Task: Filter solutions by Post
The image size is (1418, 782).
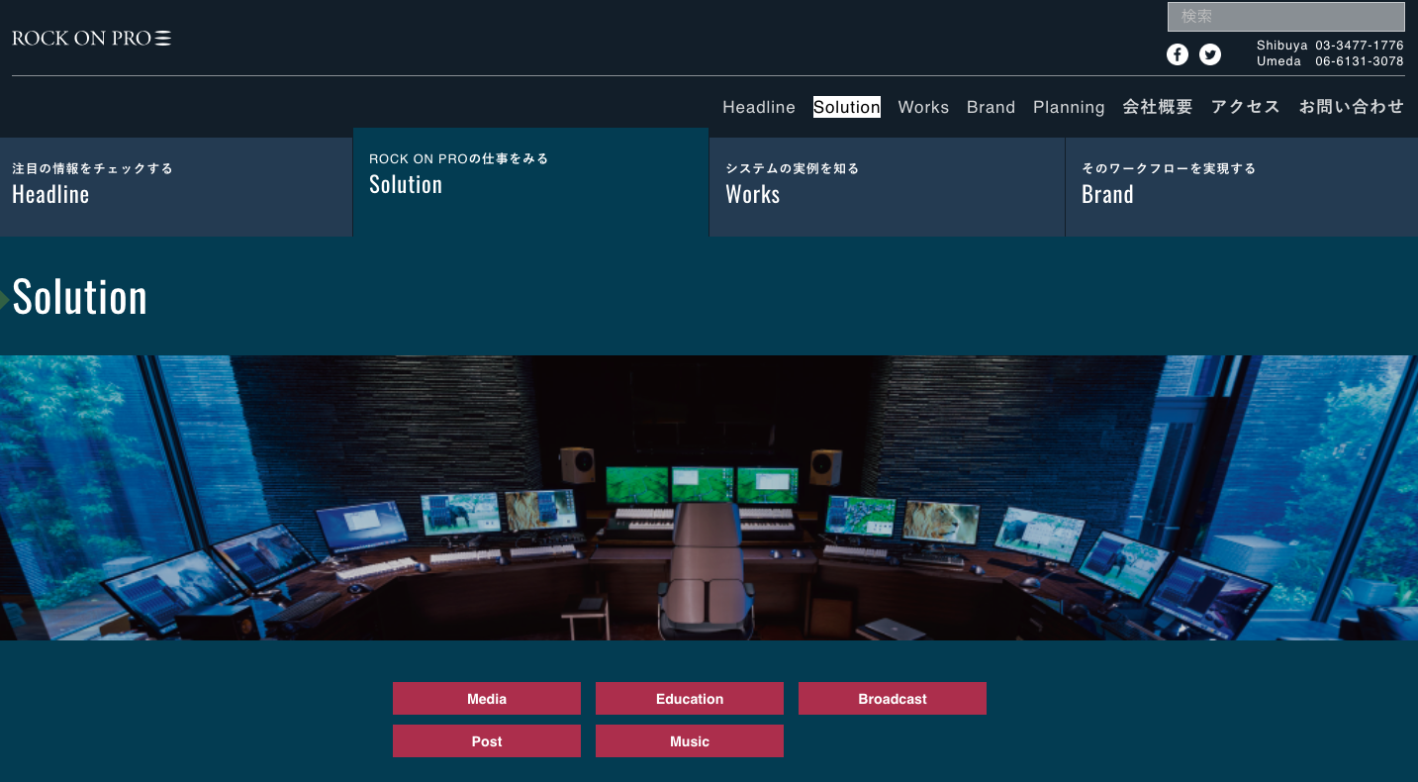Action: 487,741
